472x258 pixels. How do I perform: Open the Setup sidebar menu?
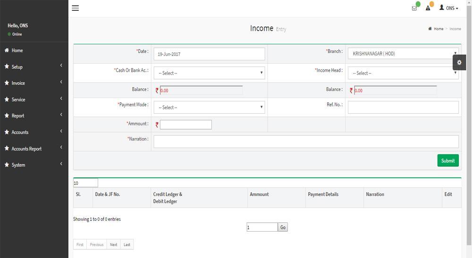click(34, 67)
